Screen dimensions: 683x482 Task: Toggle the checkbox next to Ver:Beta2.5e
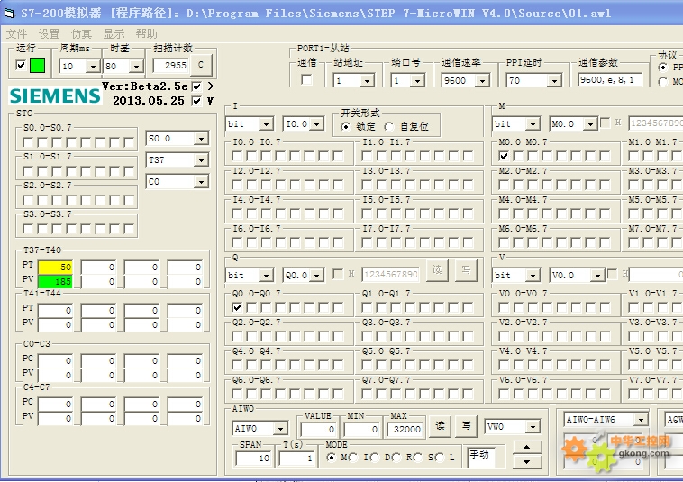click(197, 86)
